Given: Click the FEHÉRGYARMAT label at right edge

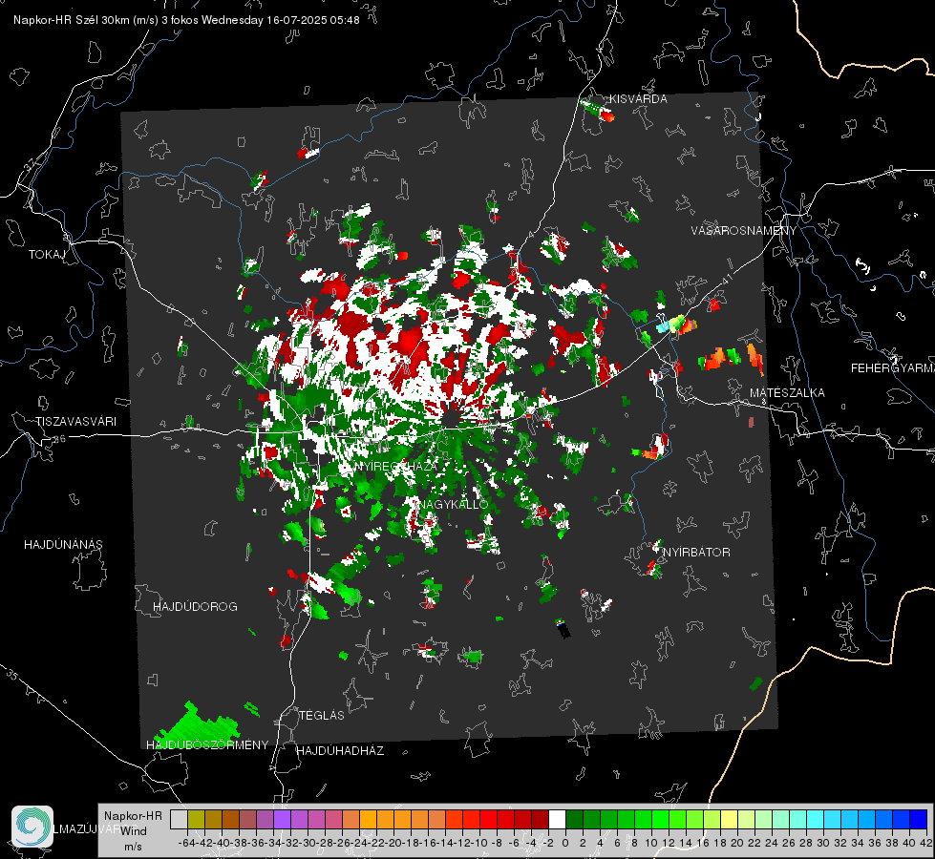Looking at the screenshot, I should pyautogui.click(x=893, y=368).
